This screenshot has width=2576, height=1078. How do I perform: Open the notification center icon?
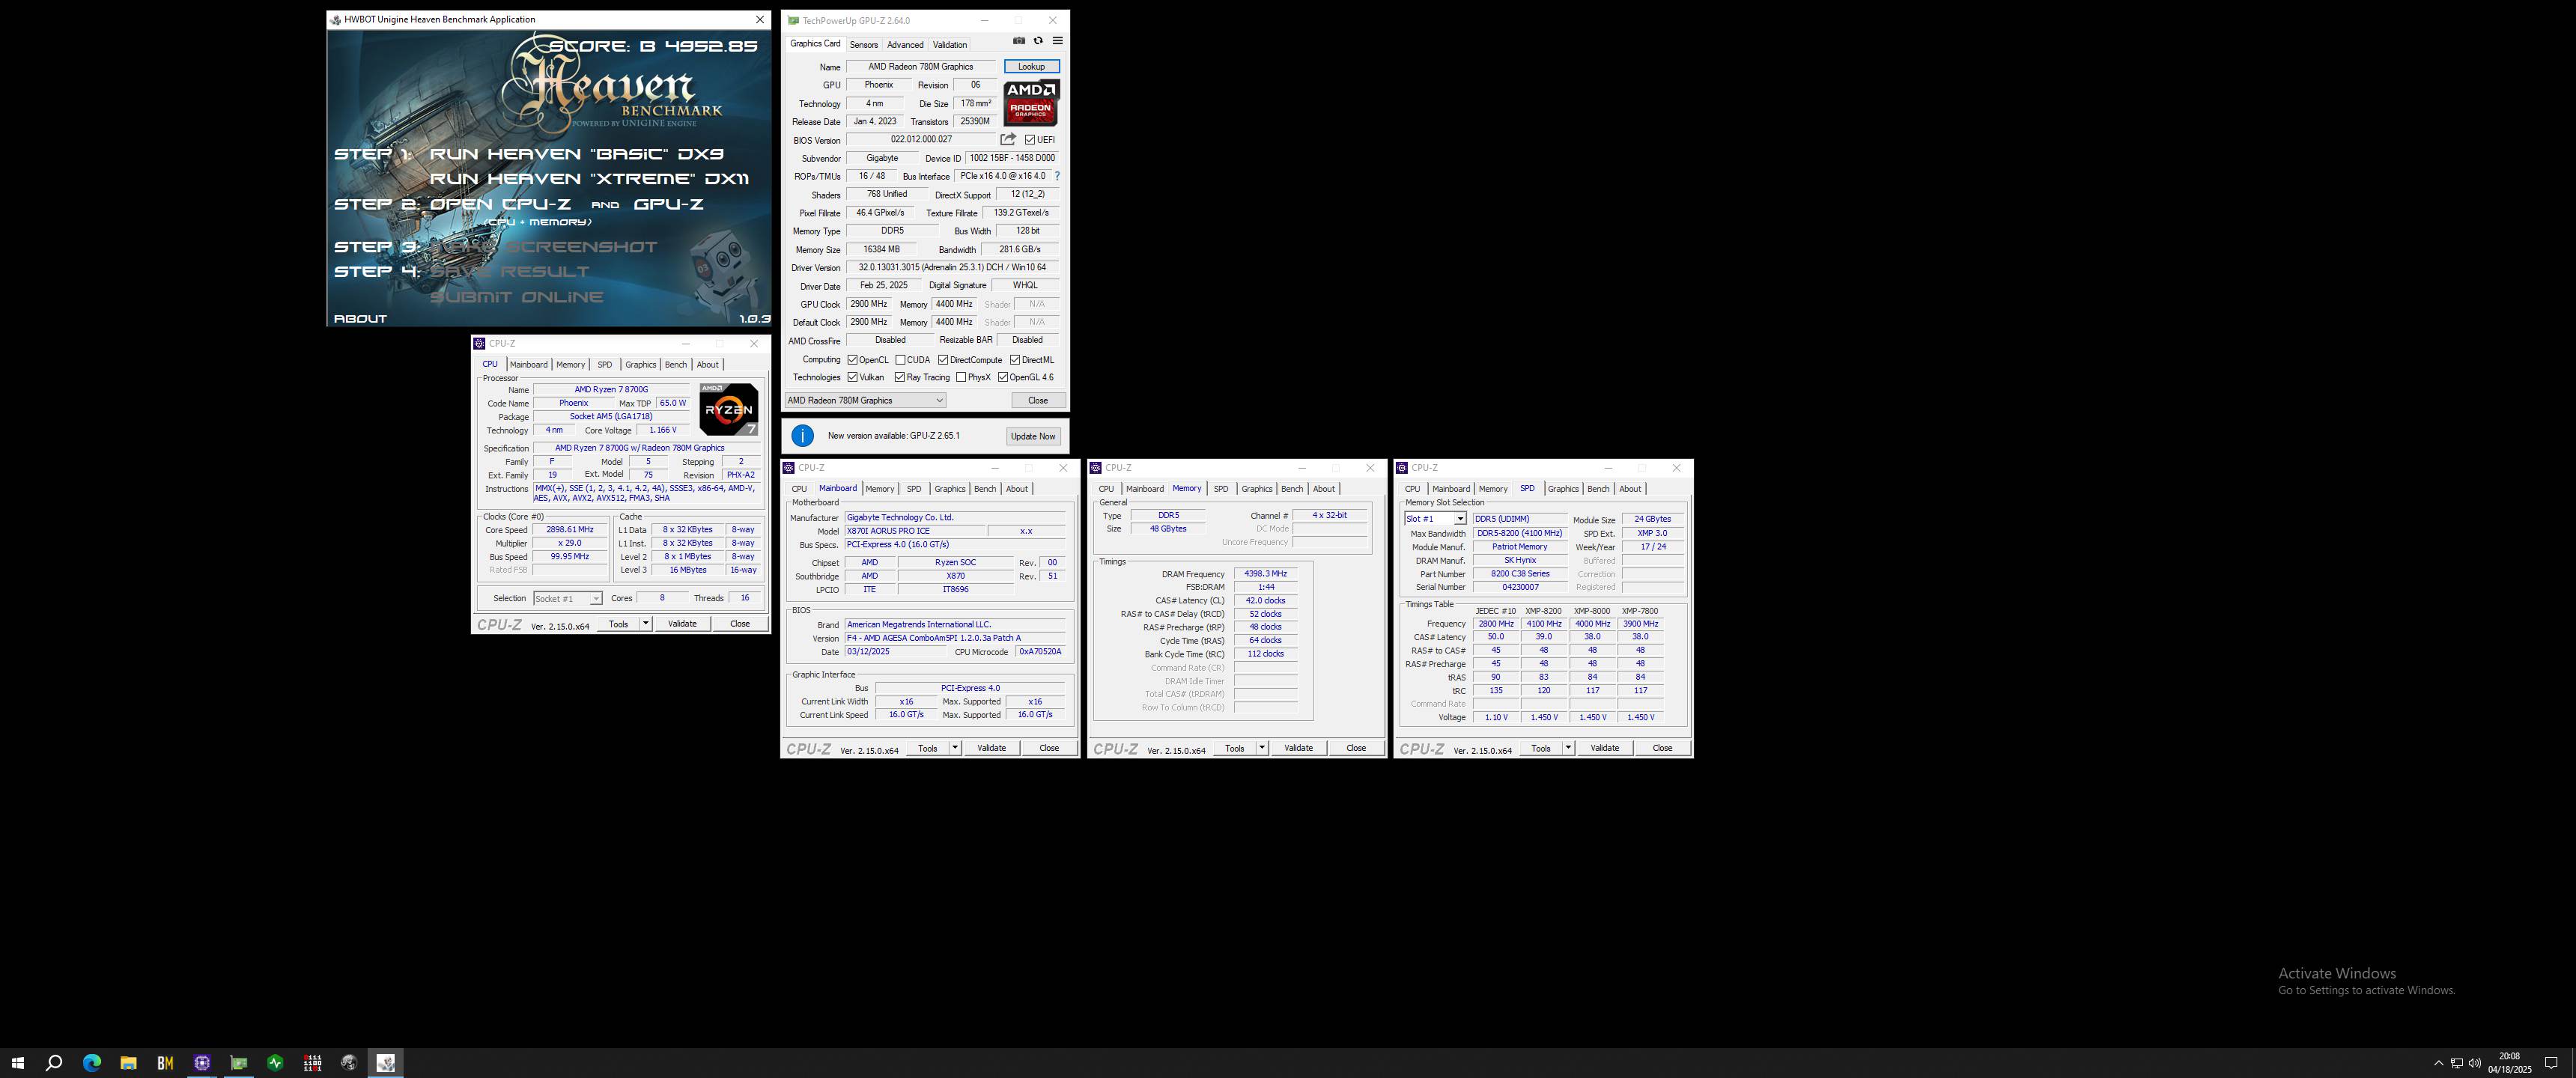2551,1063
